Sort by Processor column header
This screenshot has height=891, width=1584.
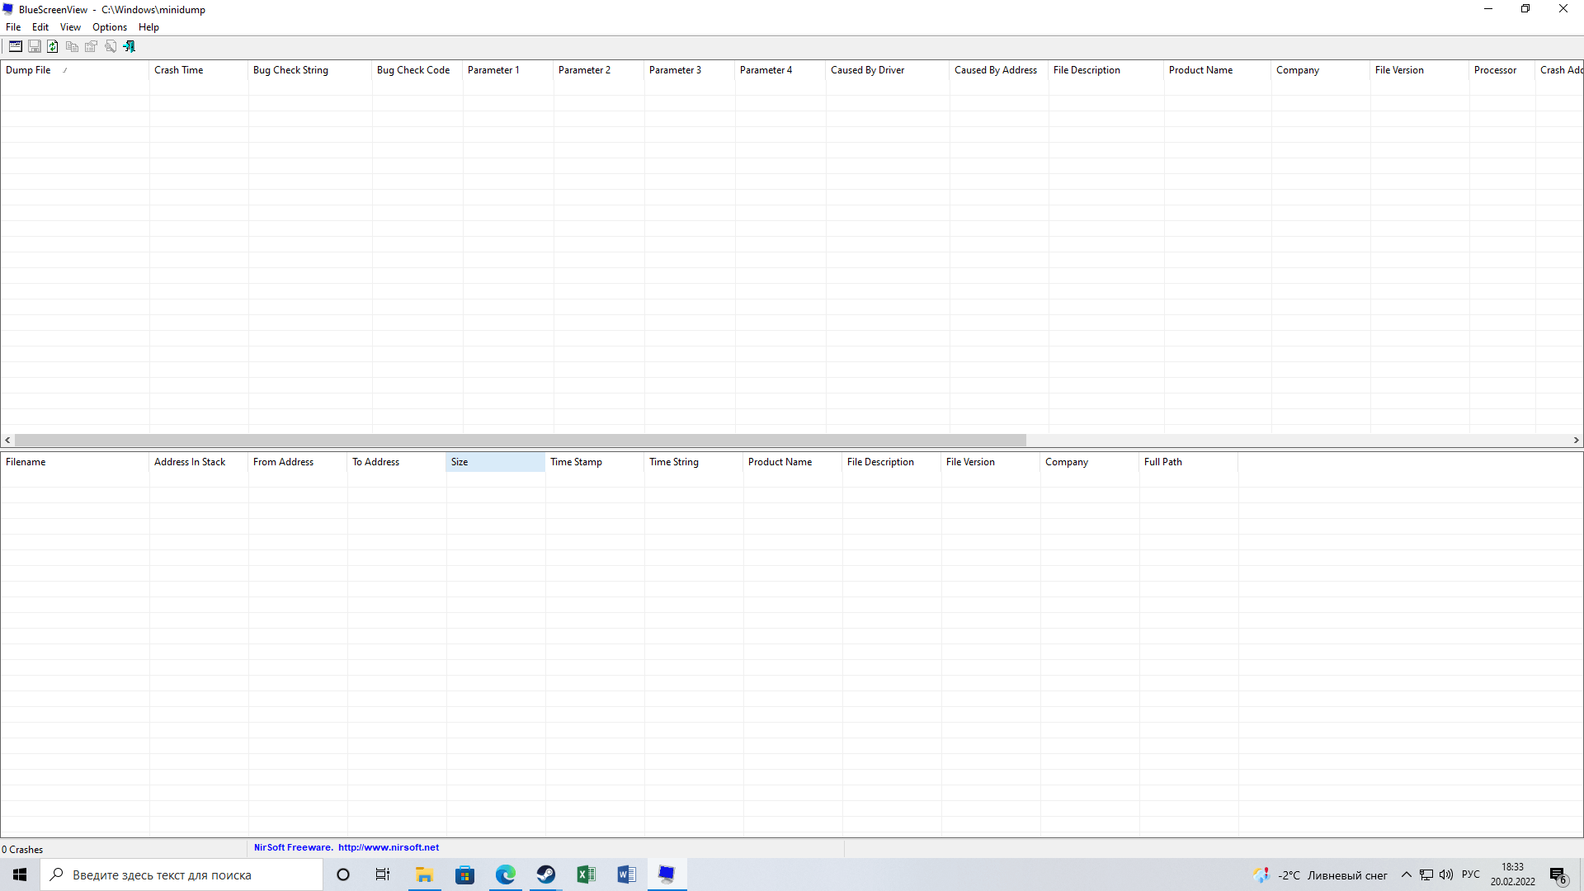pyautogui.click(x=1501, y=70)
